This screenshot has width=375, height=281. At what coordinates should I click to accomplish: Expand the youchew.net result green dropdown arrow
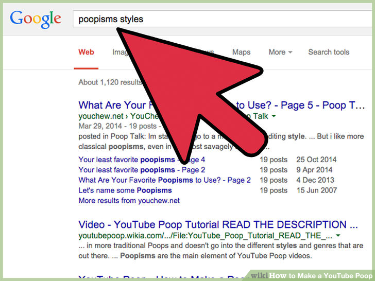point(274,116)
